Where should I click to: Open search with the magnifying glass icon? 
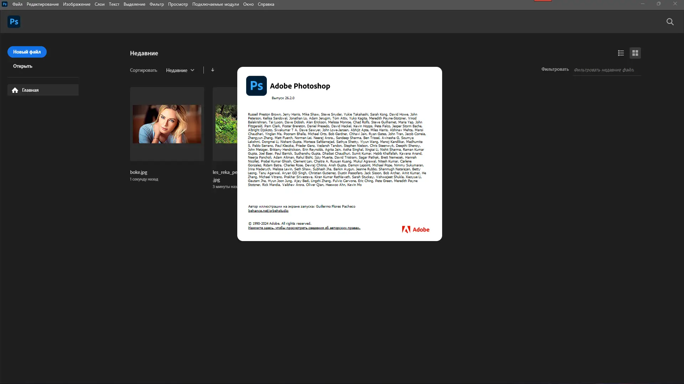(670, 22)
